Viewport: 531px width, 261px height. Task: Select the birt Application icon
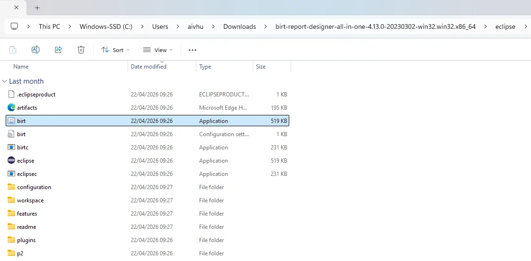11,121
